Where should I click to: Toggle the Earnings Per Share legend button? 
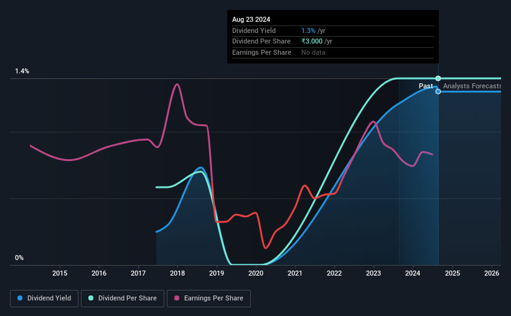pyautogui.click(x=209, y=299)
